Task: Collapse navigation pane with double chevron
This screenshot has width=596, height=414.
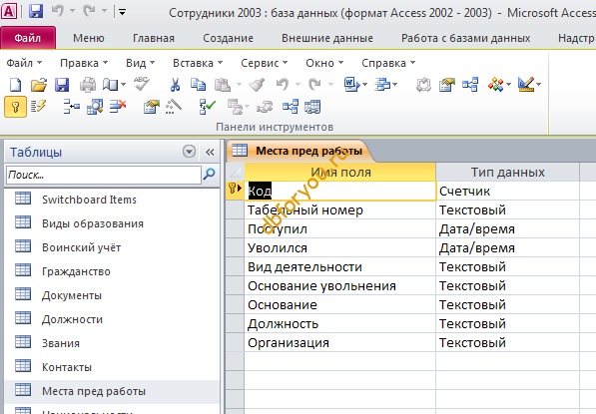Action: tap(210, 152)
